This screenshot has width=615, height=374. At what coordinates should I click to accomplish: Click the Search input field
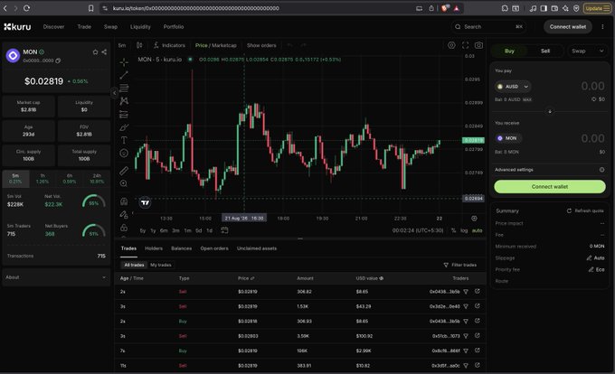(488, 26)
